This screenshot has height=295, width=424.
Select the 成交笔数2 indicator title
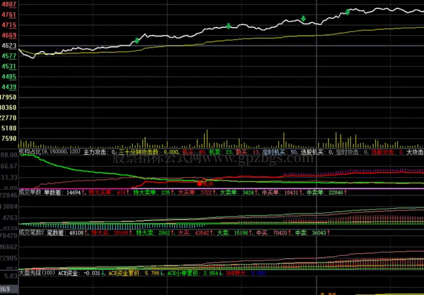31,232
